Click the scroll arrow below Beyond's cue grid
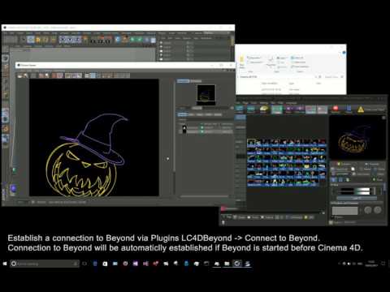Image resolution: width=390 pixels, height=292 pixels. tap(323, 213)
